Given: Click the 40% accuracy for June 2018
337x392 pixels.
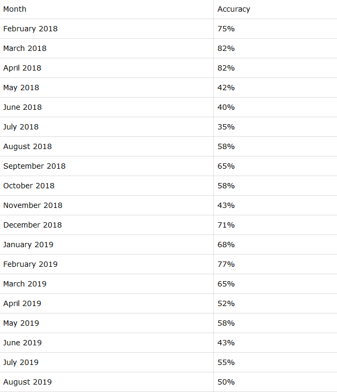Looking at the screenshot, I should 226,107.
